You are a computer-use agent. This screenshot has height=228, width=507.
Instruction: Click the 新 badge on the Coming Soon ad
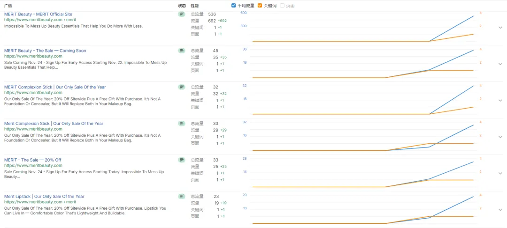coord(182,51)
